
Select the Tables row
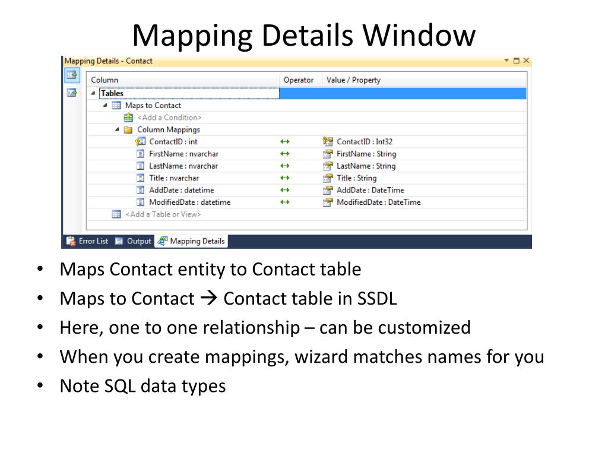click(x=306, y=93)
